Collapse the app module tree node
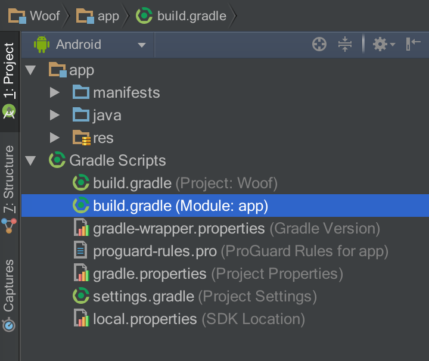This screenshot has width=429, height=361. coord(30,70)
